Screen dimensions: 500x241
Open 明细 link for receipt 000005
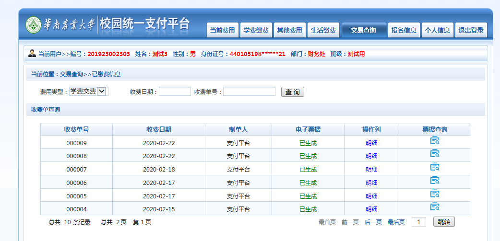(371, 196)
